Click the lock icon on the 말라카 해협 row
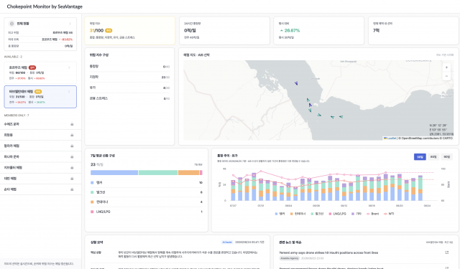This screenshot has height=269, width=460. [72, 146]
